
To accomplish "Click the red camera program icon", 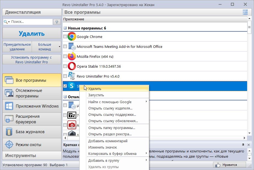I will (x=72, y=125).
